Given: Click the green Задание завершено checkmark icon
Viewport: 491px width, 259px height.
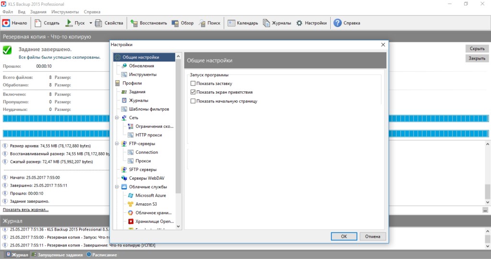Looking at the screenshot, I should coord(7,50).
